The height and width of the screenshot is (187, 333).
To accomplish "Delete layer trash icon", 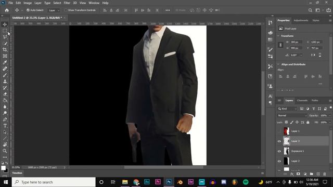I will pyautogui.click(x=325, y=174).
